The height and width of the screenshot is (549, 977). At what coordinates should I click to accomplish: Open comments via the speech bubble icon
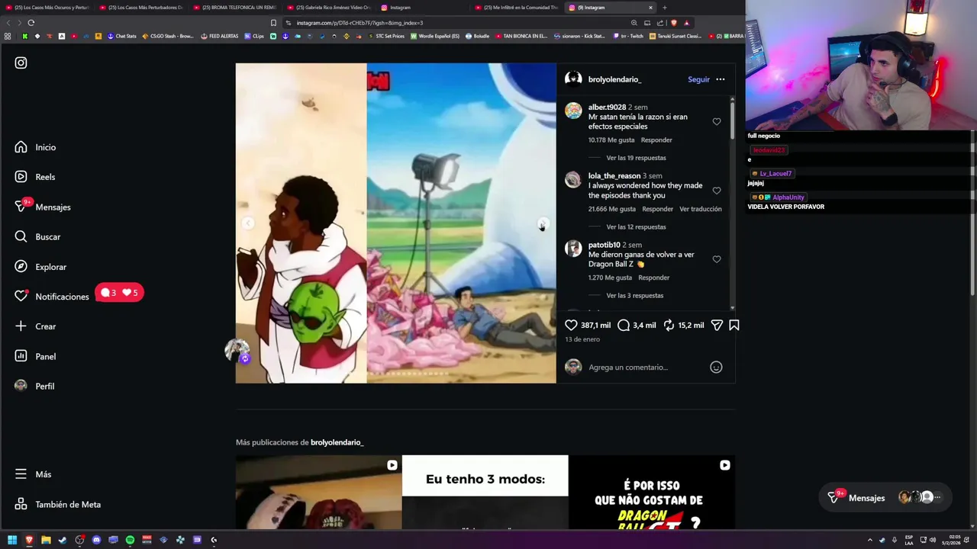[624, 325]
